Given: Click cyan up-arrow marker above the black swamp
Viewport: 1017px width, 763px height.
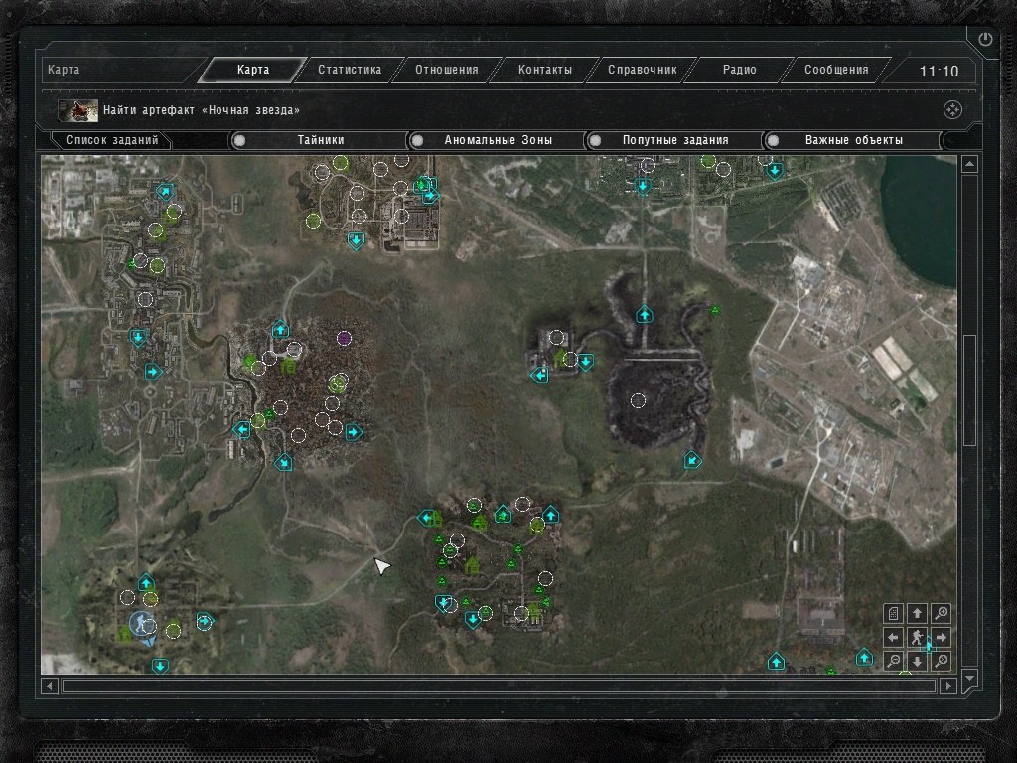Looking at the screenshot, I should [x=644, y=315].
